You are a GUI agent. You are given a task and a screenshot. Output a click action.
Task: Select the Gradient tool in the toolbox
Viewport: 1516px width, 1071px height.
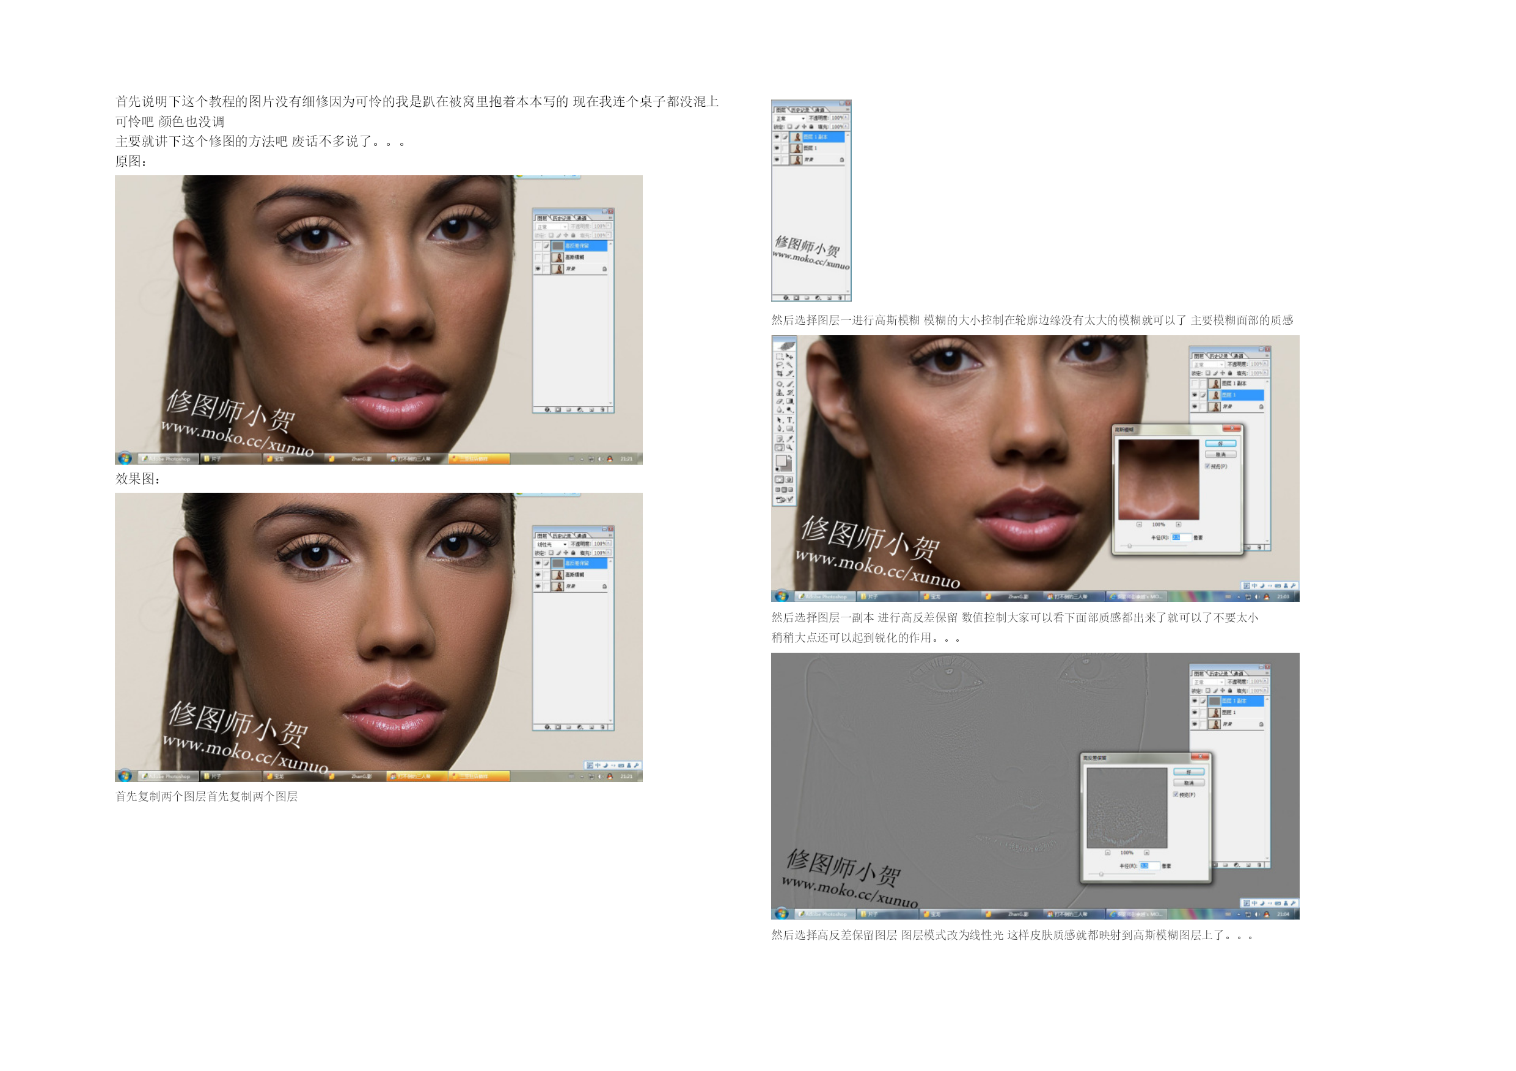pyautogui.click(x=789, y=401)
